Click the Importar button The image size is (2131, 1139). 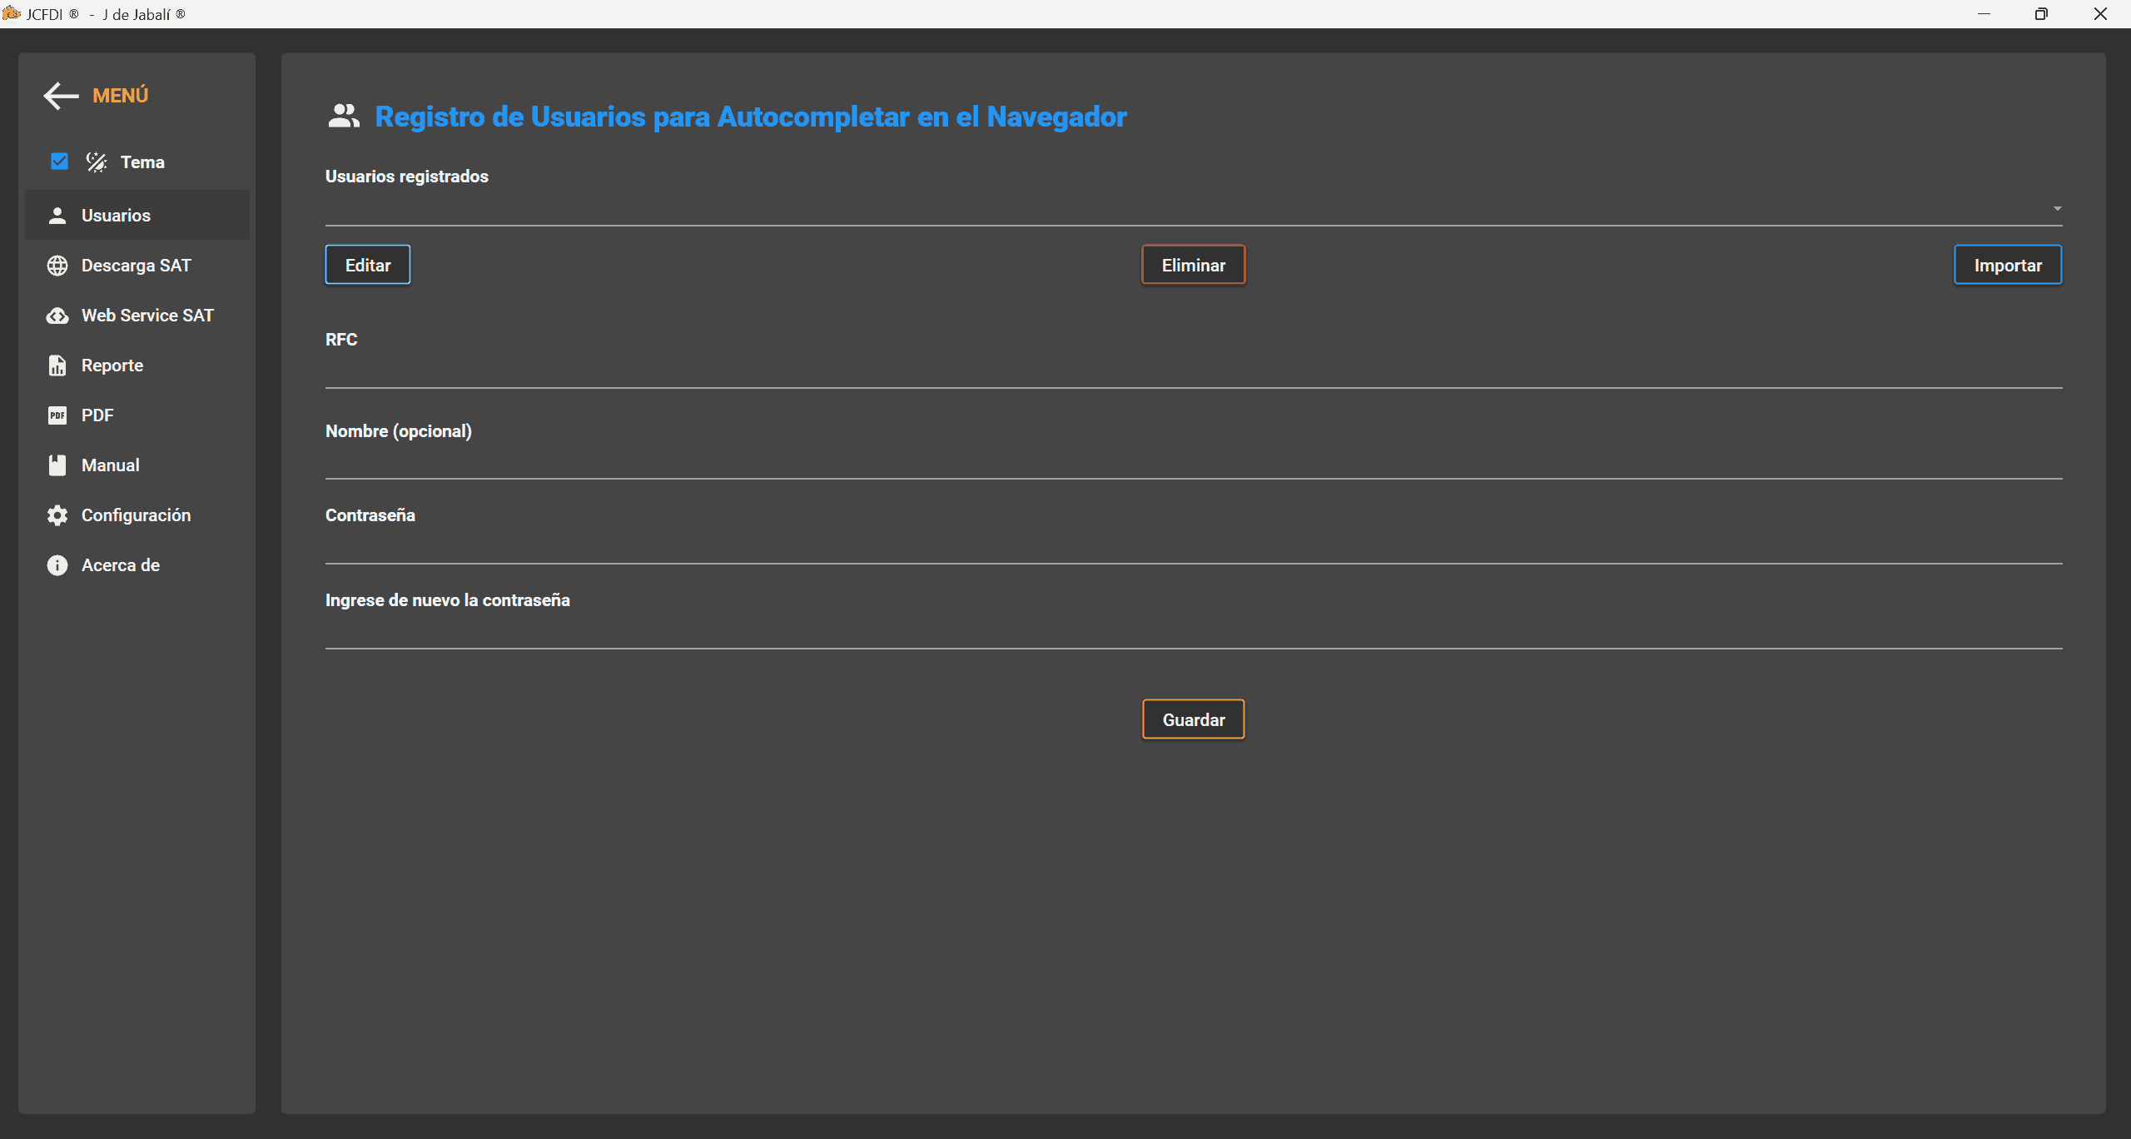pyautogui.click(x=2007, y=266)
